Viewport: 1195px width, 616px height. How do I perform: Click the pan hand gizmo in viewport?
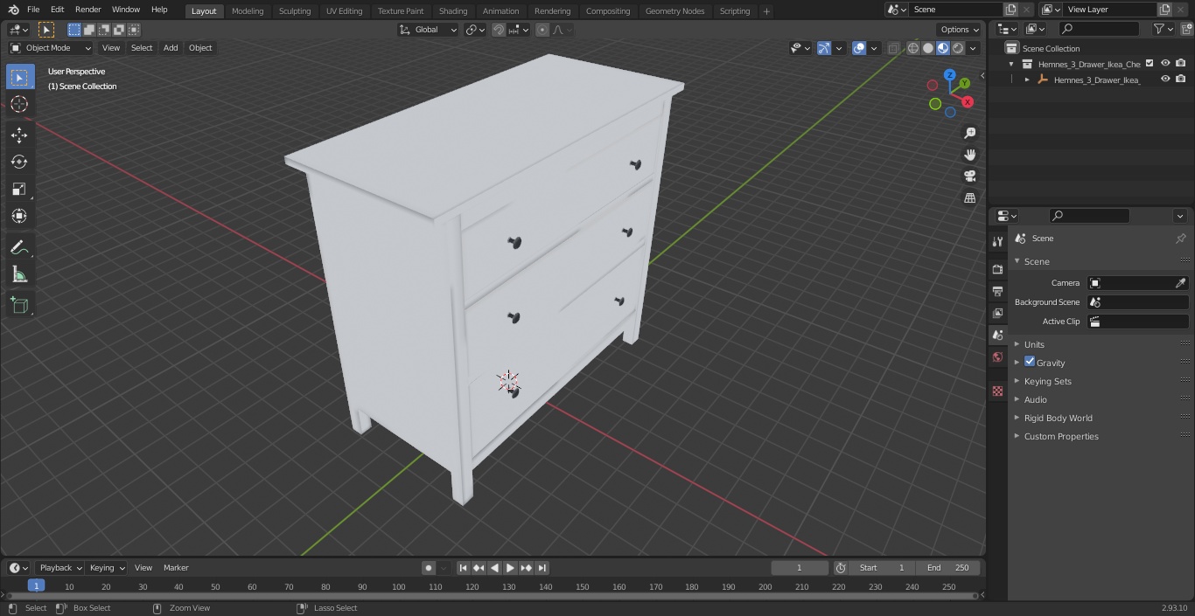[x=969, y=155]
